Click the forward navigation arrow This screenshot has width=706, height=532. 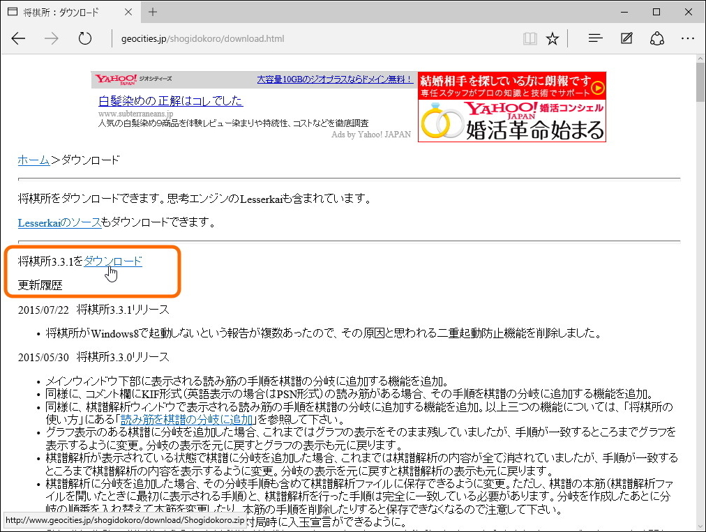50,38
